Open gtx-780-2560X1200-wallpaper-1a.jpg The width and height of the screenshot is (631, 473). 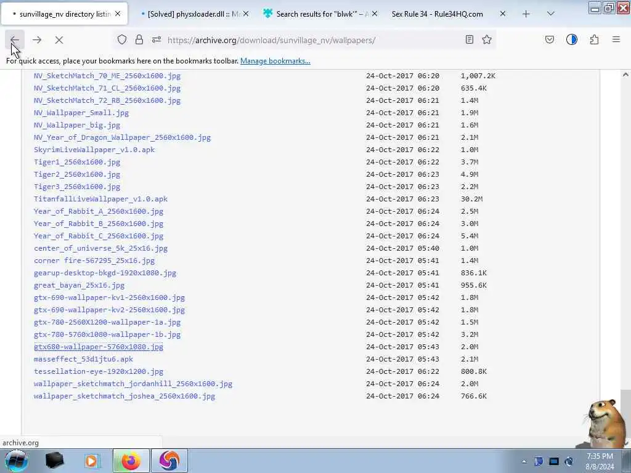point(107,322)
